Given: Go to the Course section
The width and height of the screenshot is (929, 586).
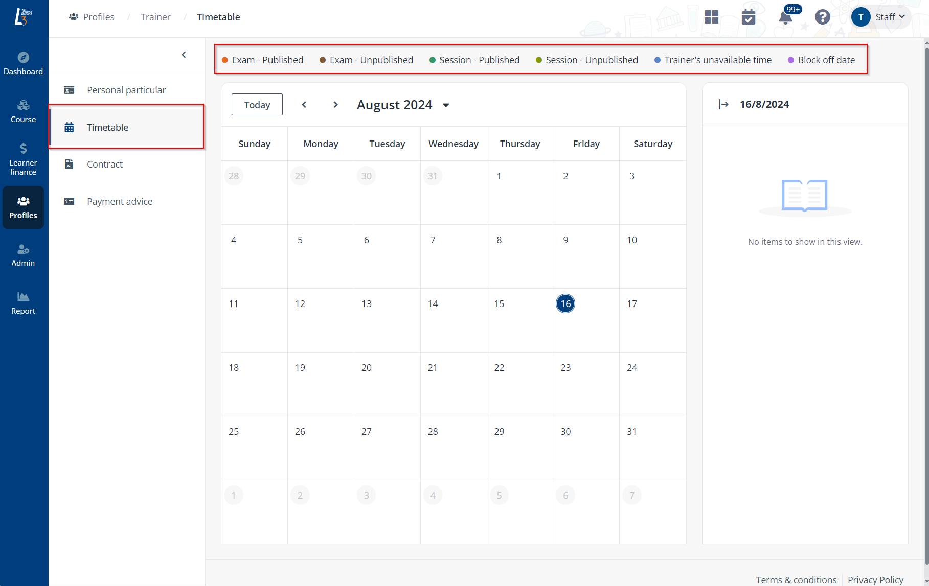Looking at the screenshot, I should pyautogui.click(x=23, y=111).
